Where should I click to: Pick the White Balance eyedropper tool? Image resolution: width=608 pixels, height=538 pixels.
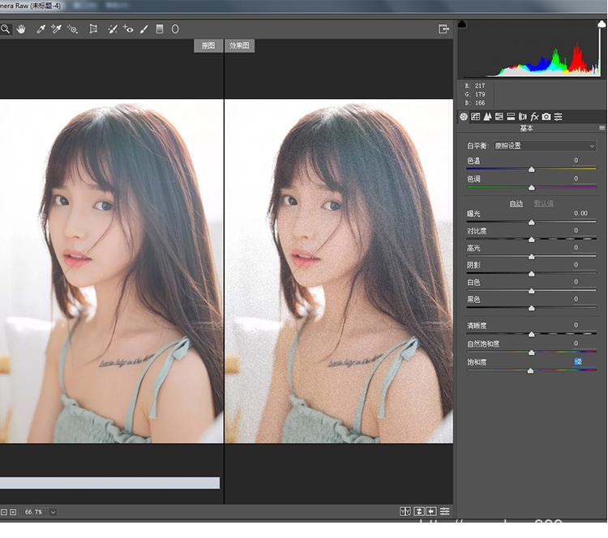click(41, 29)
